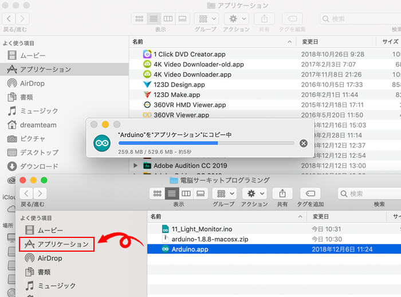Click the search field in the front Finder window
This screenshot has height=297, width=401.
tap(369, 194)
